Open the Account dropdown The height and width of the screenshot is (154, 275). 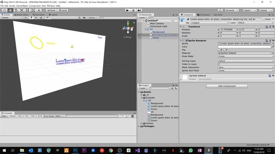[x=232, y=10]
